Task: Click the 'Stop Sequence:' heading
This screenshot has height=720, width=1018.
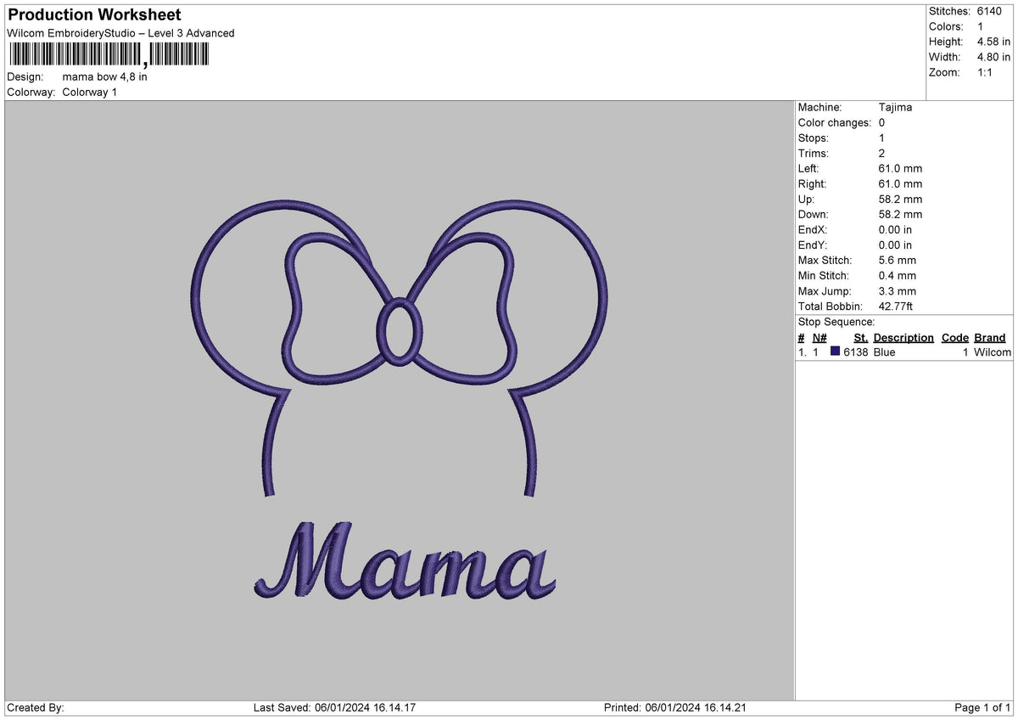Action: pyautogui.click(x=836, y=322)
